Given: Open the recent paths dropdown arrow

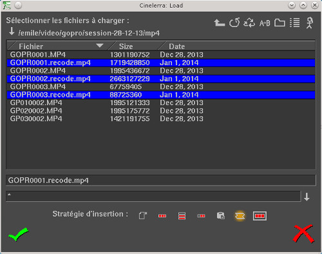Looking at the screenshot, I should (12, 32).
